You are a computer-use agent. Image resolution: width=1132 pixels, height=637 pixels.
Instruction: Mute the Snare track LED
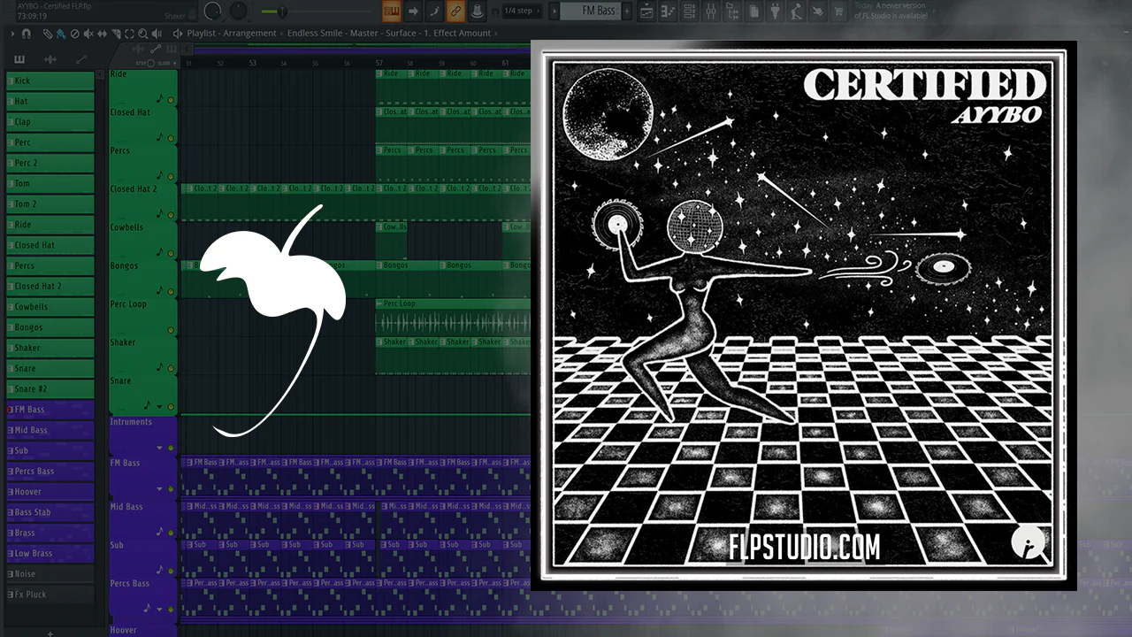[171, 407]
